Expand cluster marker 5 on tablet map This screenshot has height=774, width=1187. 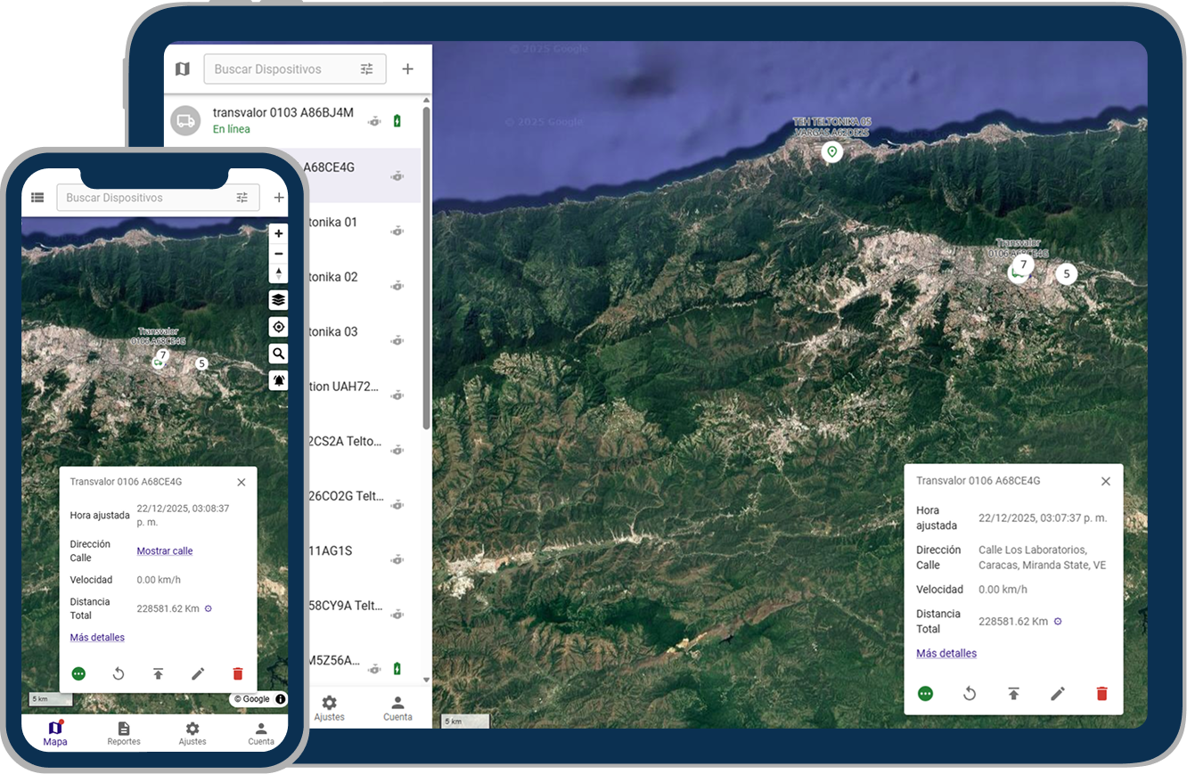1066,273
